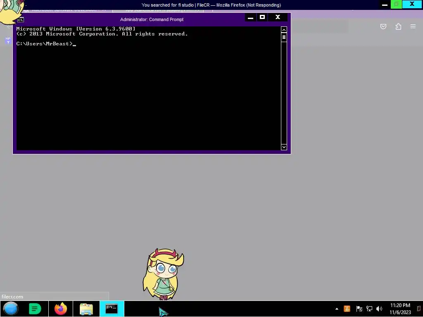Click the Firefox window title text
The width and height of the screenshot is (423, 317).
pyautogui.click(x=211, y=5)
